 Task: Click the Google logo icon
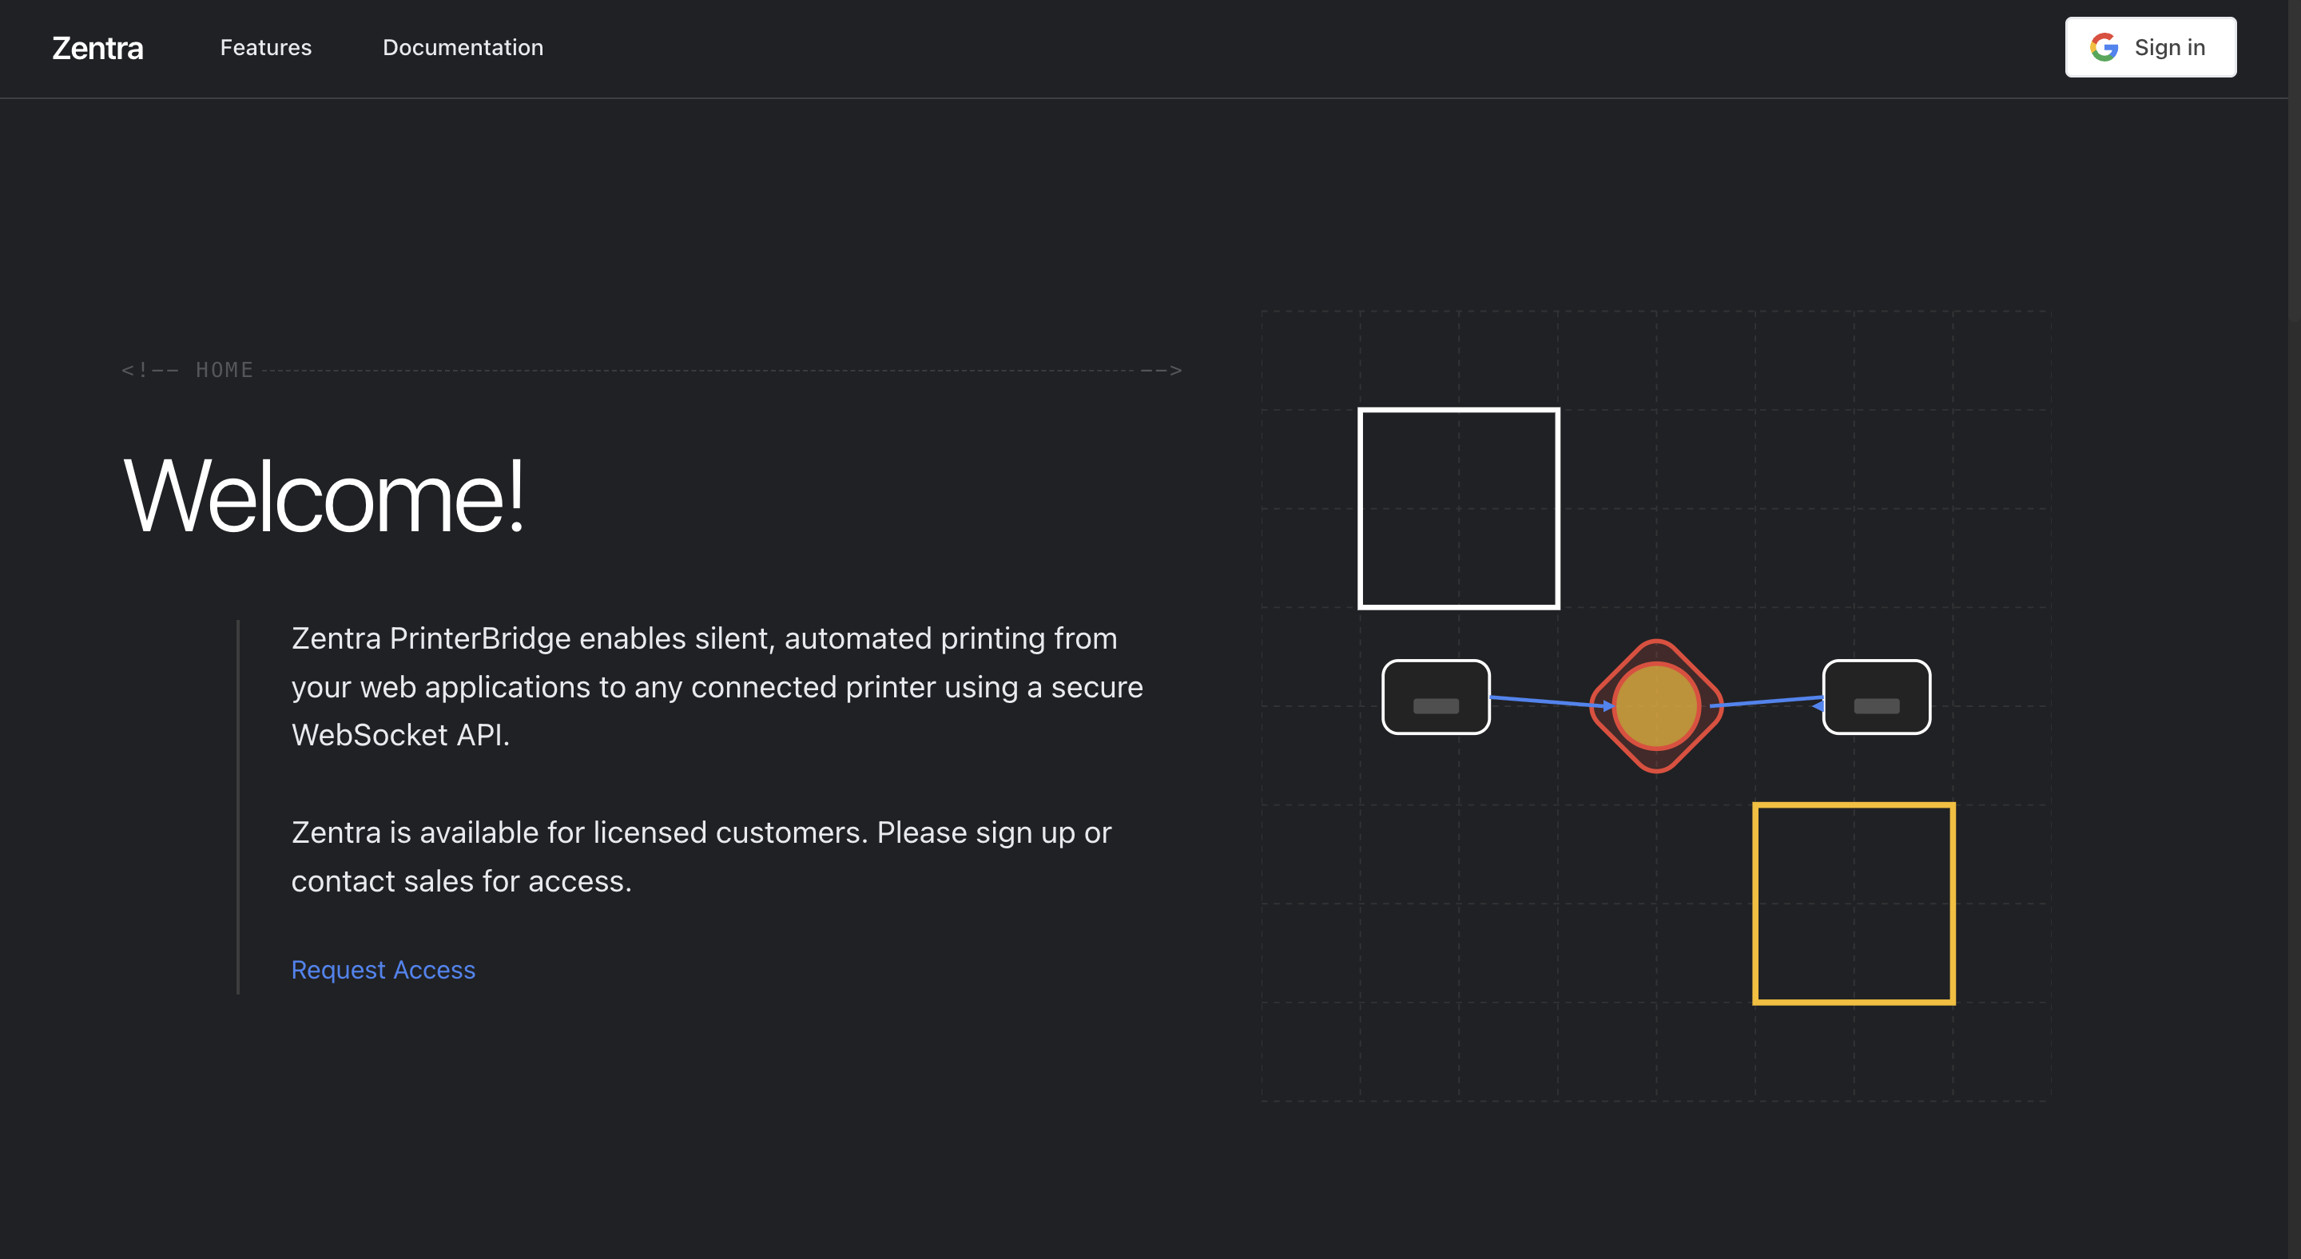pyautogui.click(x=2104, y=47)
